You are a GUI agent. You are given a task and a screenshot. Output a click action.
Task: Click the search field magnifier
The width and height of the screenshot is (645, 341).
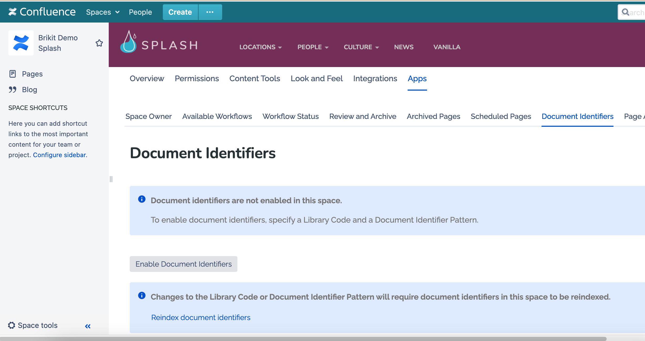[625, 12]
